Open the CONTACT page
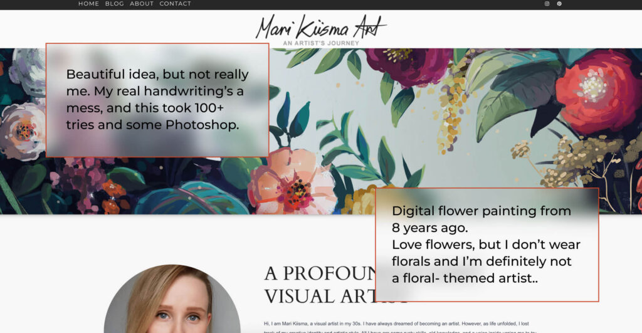Screen dimensions: 642x333 point(176,4)
